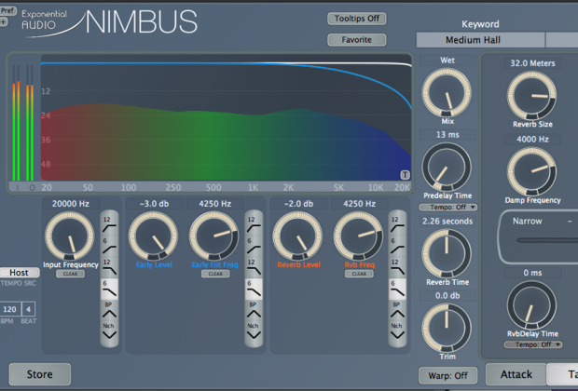Toggle Warp: Off button
578x391 pixels.
[447, 375]
